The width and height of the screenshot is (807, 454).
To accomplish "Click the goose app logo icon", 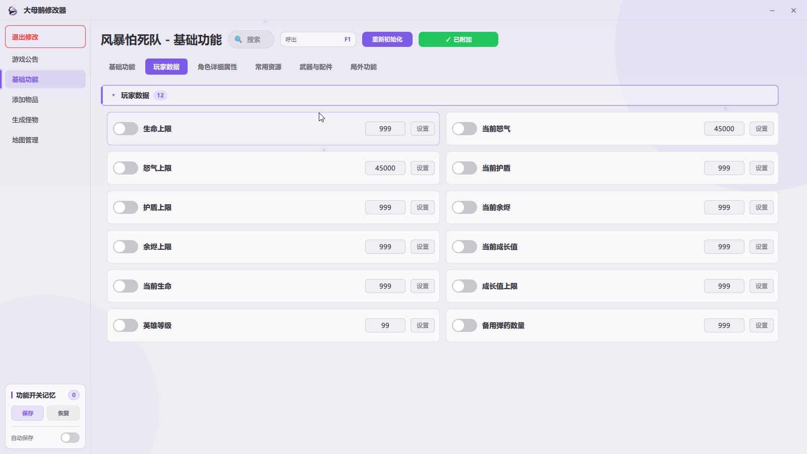I will pos(13,10).
